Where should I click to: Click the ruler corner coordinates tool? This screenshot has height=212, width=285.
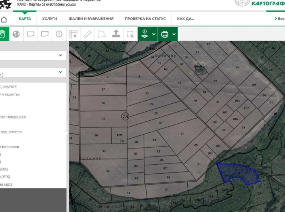coord(73,34)
